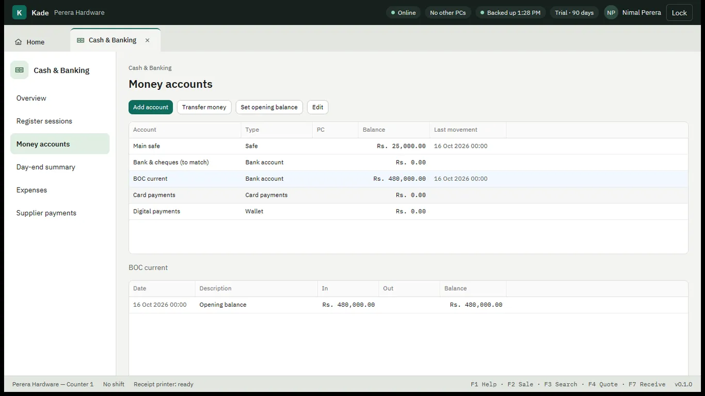Image resolution: width=705 pixels, height=396 pixels.
Task: Select the Digital payments account row
Action: [408, 212]
